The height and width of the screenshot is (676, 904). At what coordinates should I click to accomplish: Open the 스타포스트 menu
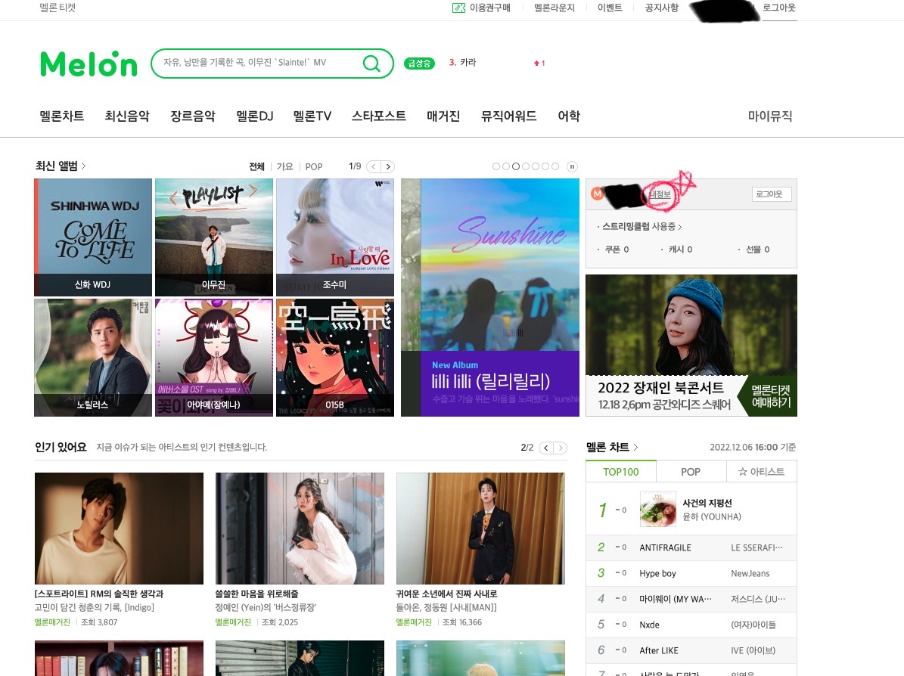[379, 116]
